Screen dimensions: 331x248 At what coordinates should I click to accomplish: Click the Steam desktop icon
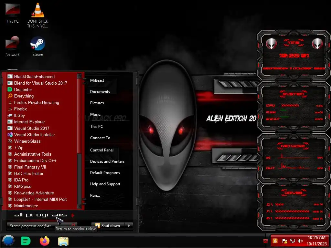37,46
